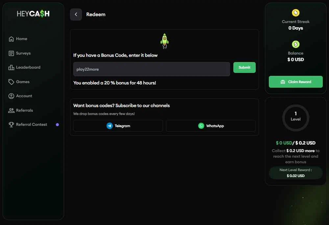Navigate to Referrals
The height and width of the screenshot is (225, 329).
coord(21,110)
